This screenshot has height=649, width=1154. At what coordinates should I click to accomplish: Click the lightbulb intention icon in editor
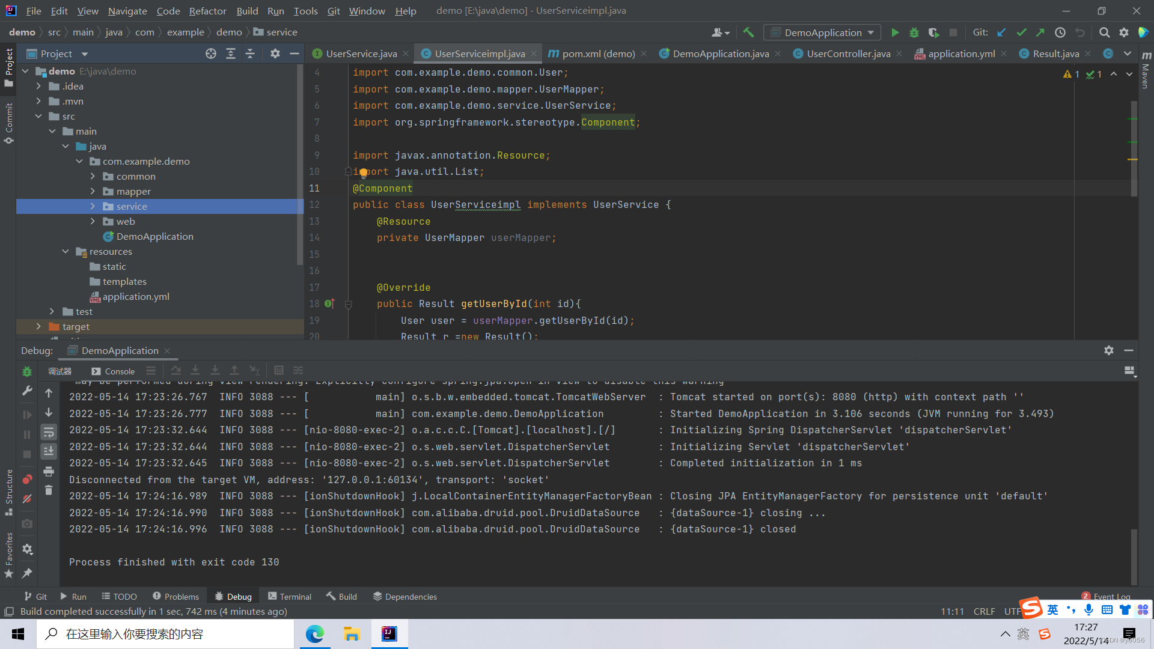pyautogui.click(x=363, y=173)
